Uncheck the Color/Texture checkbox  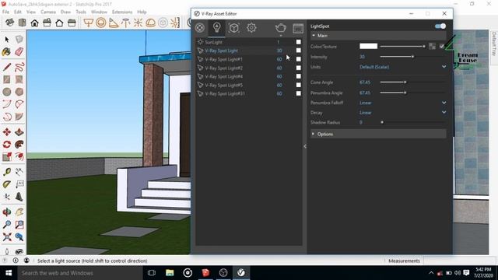[441, 47]
